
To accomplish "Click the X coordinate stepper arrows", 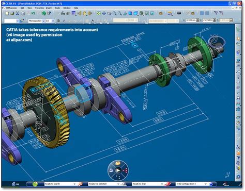I will pos(198,20).
